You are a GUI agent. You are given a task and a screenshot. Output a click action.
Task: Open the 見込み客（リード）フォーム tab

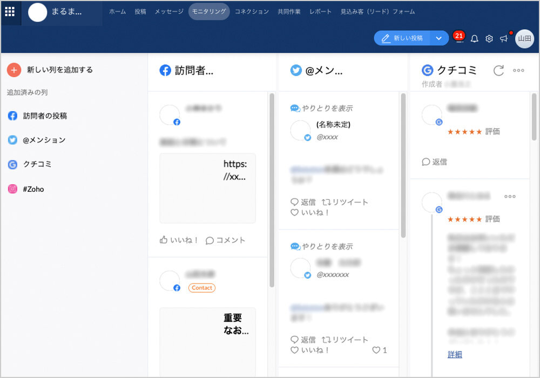pyautogui.click(x=377, y=12)
